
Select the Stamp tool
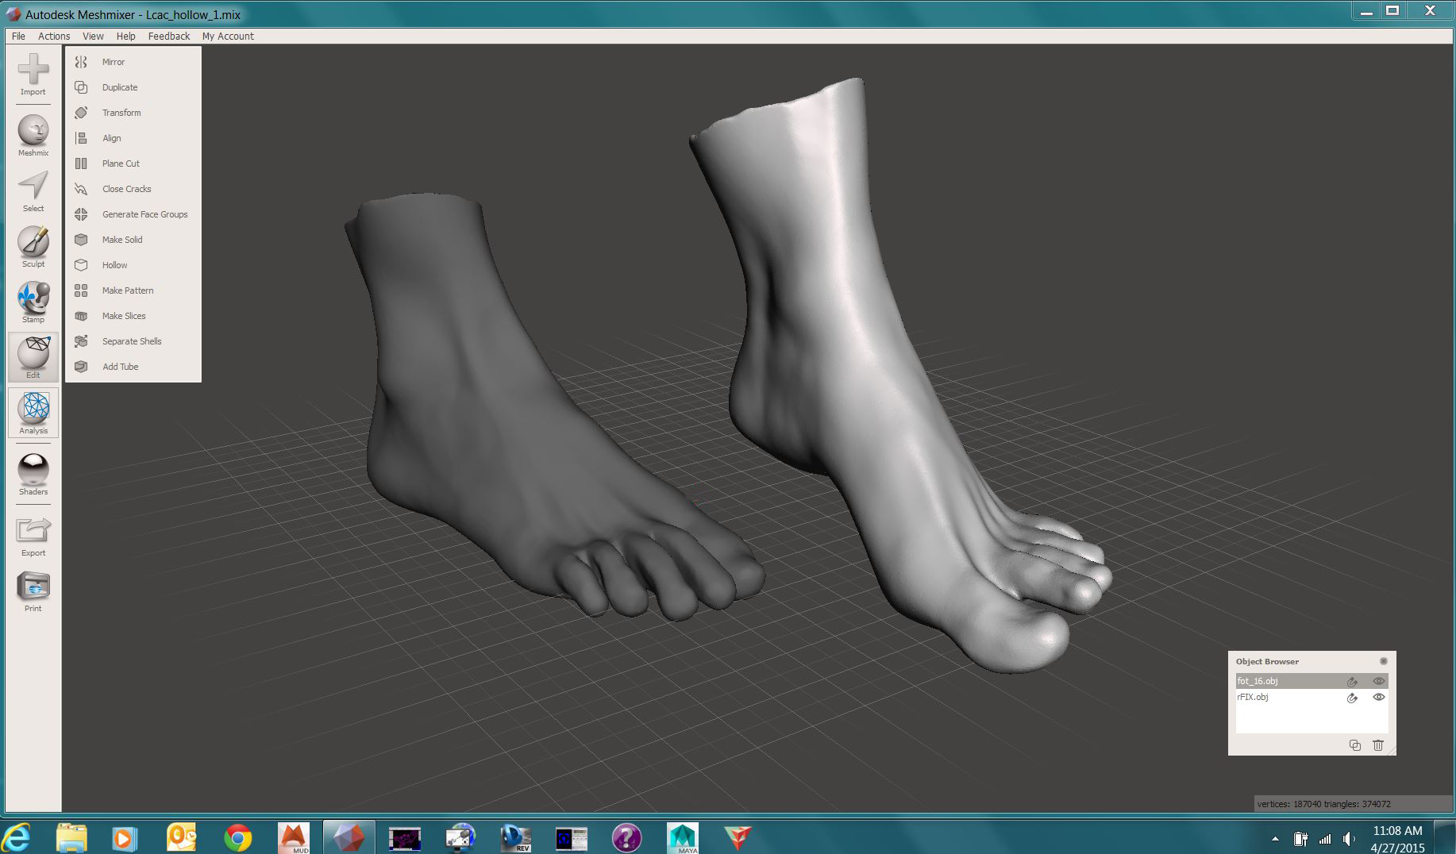click(x=33, y=300)
